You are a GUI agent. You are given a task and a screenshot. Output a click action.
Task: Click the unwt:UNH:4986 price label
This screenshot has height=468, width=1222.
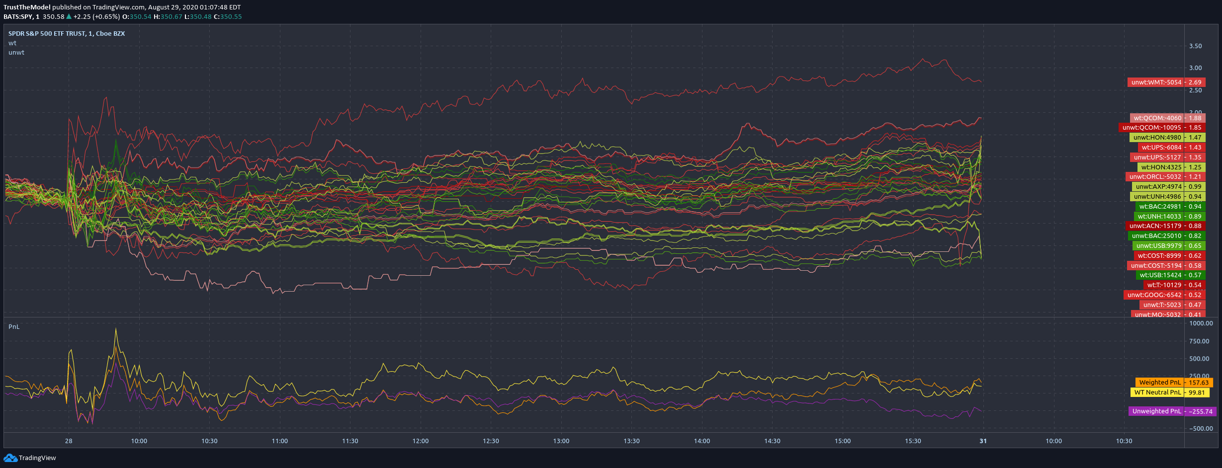pos(1168,196)
